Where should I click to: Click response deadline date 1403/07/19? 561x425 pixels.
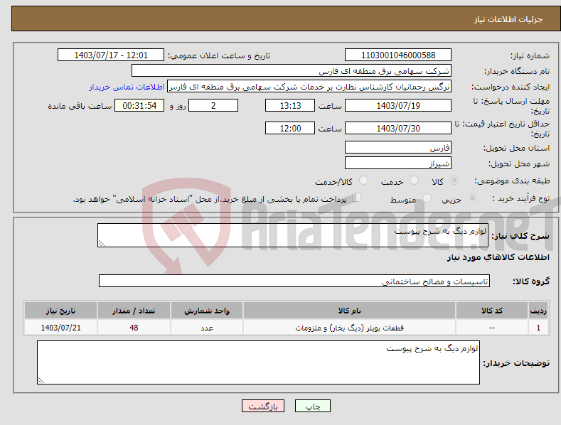(398, 105)
